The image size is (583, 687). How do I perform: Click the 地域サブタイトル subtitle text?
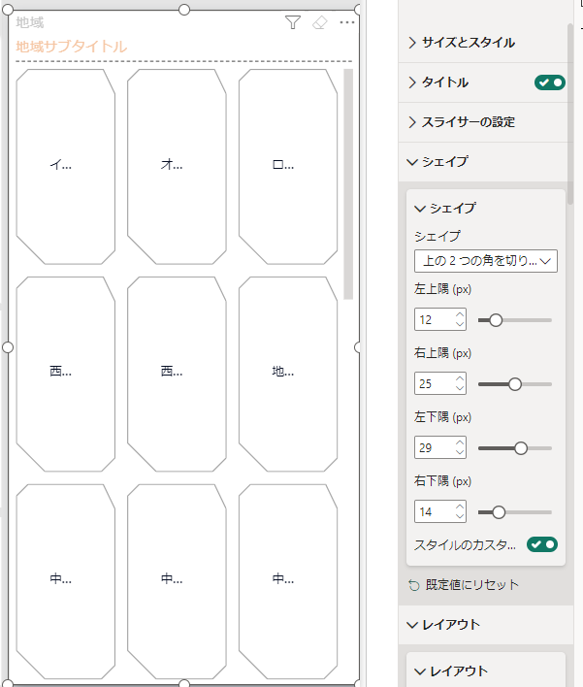tap(72, 47)
